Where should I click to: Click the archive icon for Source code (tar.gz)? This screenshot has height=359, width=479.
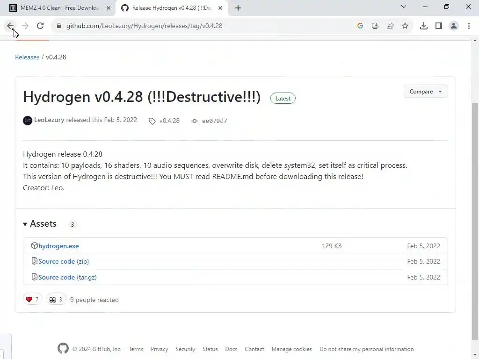click(x=34, y=277)
